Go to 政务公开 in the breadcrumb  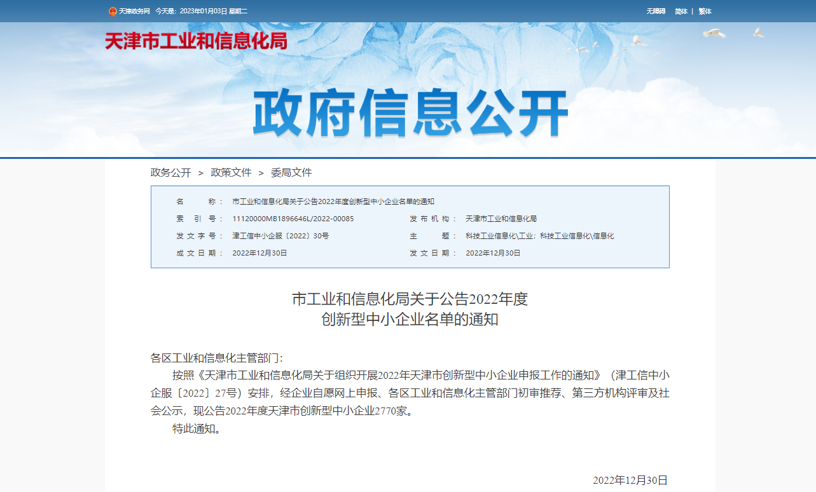170,172
